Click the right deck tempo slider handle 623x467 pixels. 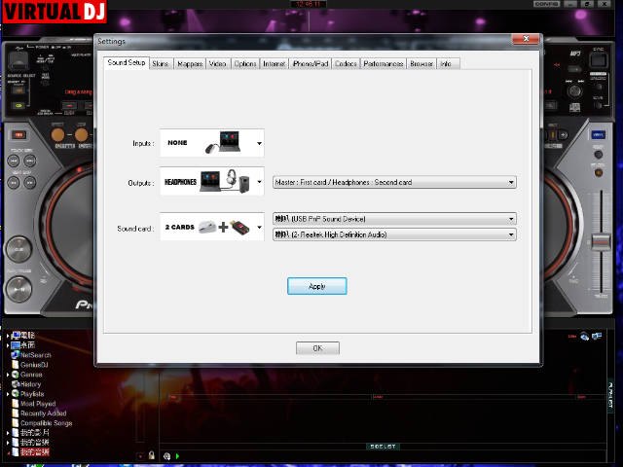click(602, 242)
